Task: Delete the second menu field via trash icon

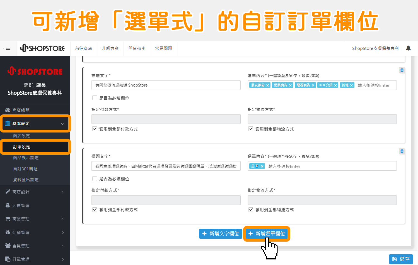Action: 402,151
